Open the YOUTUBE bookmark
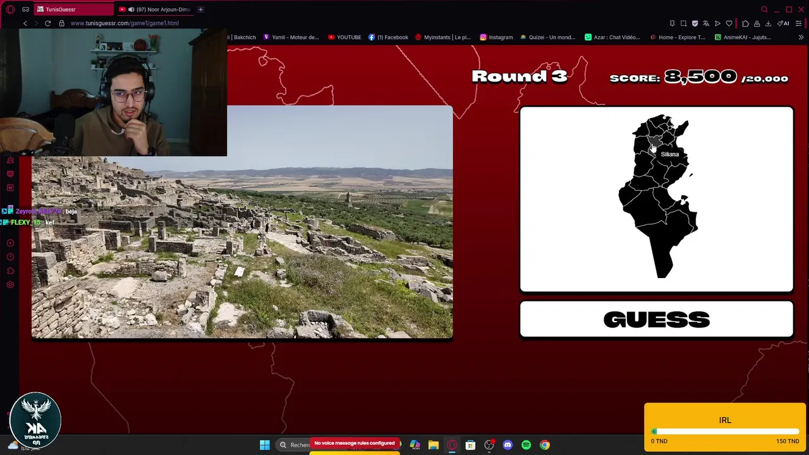The image size is (809, 455). coord(344,37)
